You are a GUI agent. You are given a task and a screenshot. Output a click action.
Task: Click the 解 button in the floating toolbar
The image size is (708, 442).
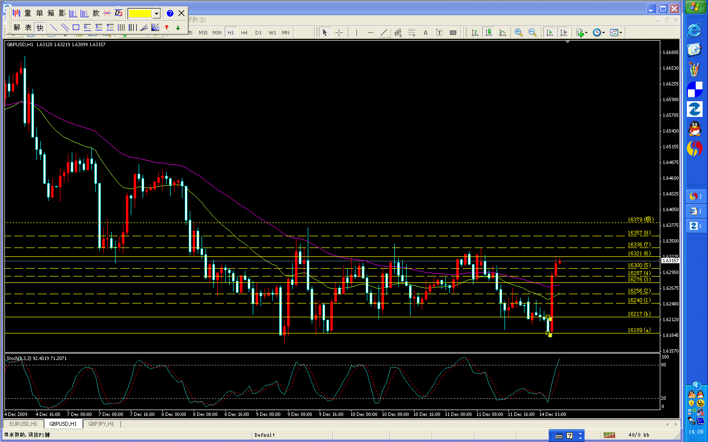click(17, 28)
